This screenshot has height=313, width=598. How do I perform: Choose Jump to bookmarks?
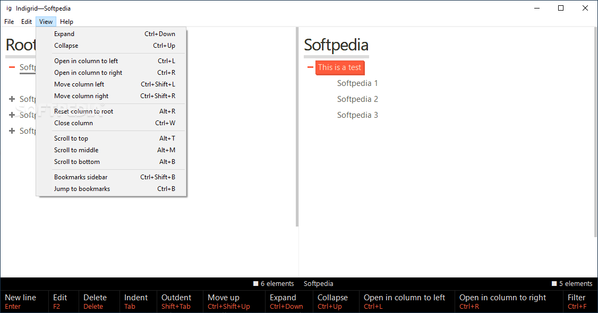(x=111, y=189)
